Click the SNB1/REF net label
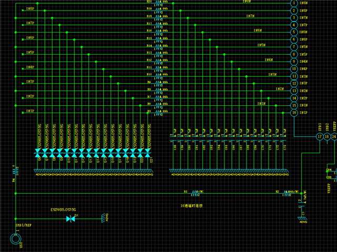 23,225
